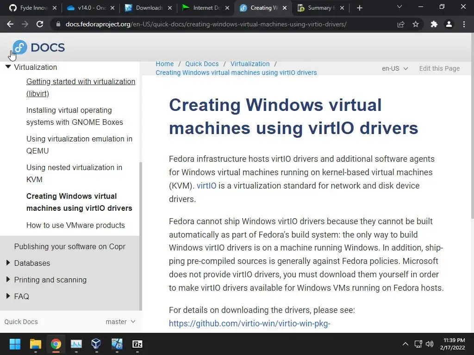Open Using nested virtualization in KVM
Viewport: 474px width, 355px height.
[75, 174]
